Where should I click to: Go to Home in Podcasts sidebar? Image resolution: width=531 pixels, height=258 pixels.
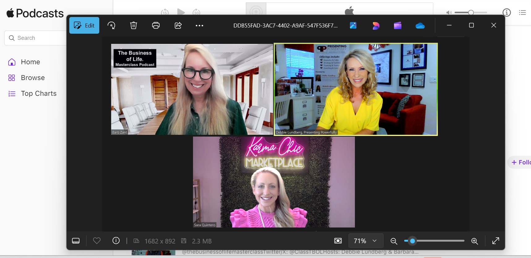pos(30,62)
